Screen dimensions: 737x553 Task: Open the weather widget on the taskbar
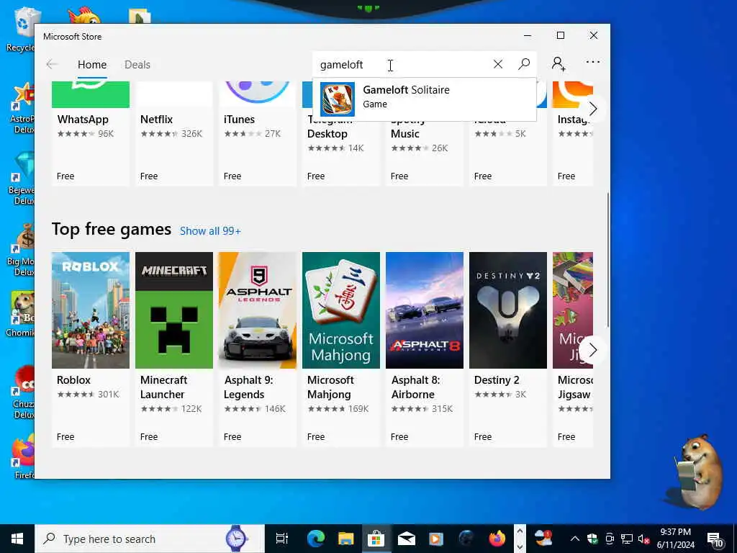[543, 538]
